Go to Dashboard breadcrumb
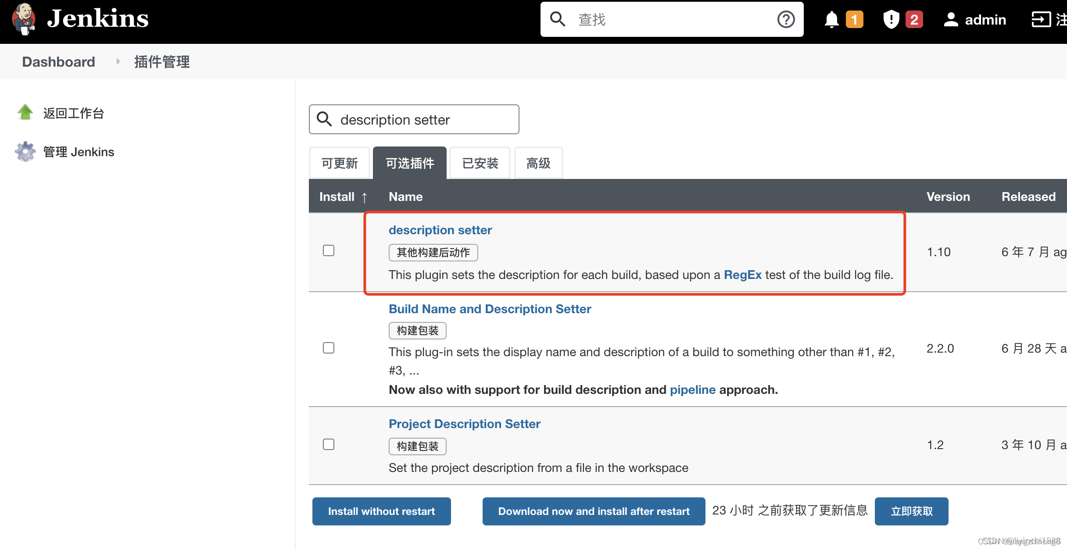 58,62
